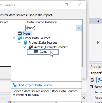
Task: Close the Data Sources dialog window
Action: [x=79, y=5]
